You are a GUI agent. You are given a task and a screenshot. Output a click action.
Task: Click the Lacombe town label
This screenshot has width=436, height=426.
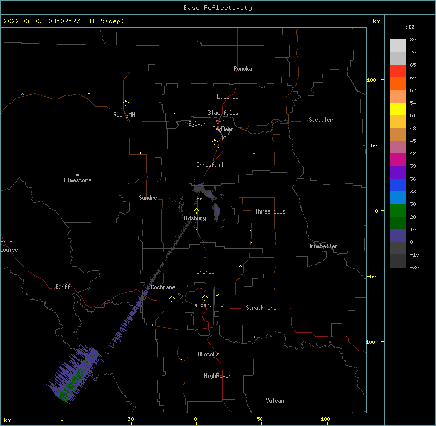(228, 97)
